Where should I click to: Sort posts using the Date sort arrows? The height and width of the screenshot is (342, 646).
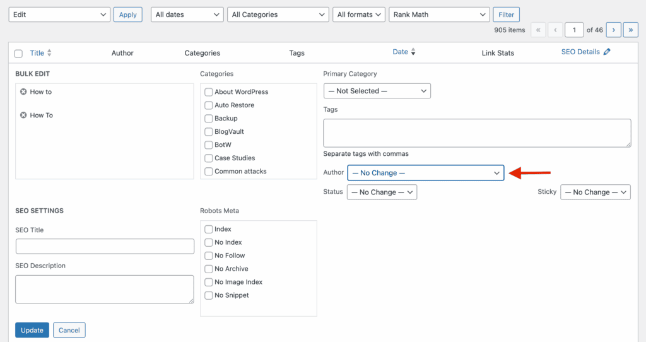[x=413, y=52]
